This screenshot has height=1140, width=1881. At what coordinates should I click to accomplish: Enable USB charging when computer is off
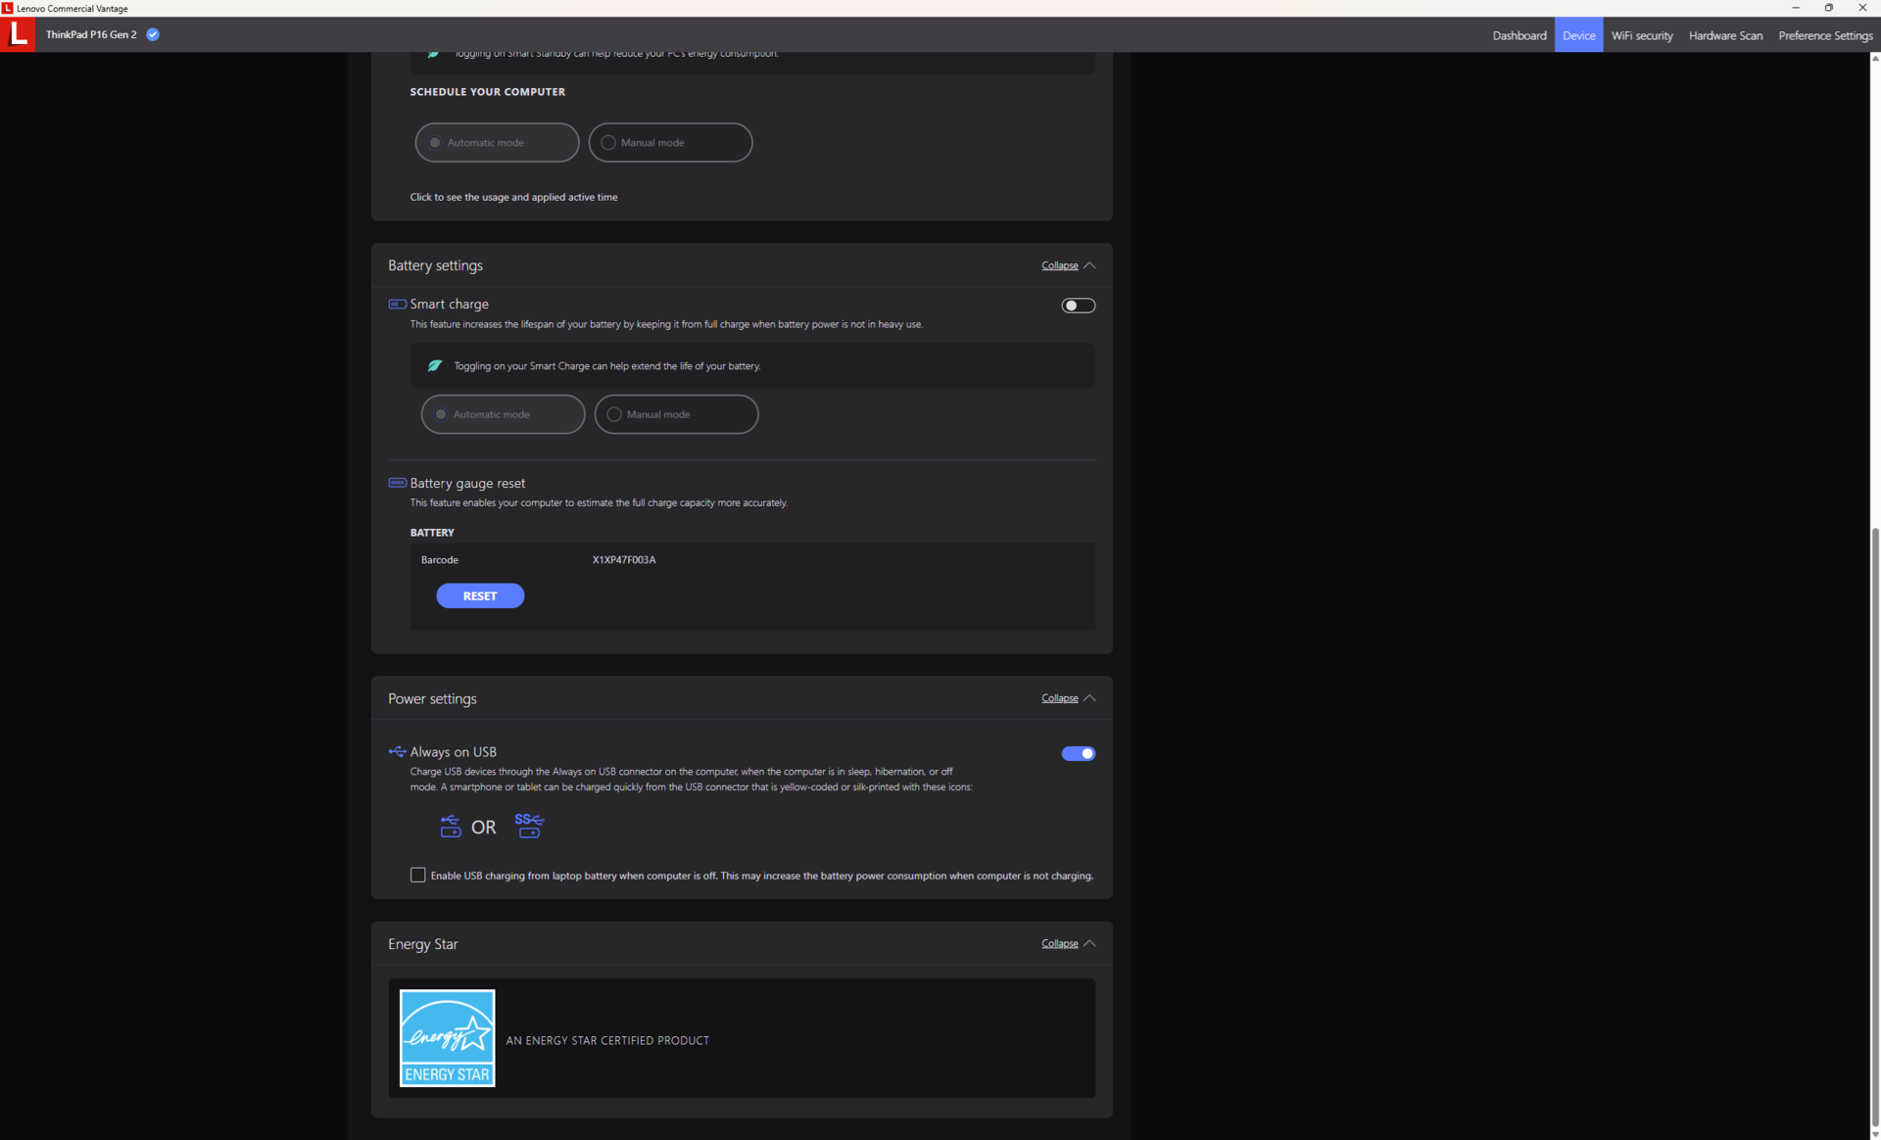[418, 876]
